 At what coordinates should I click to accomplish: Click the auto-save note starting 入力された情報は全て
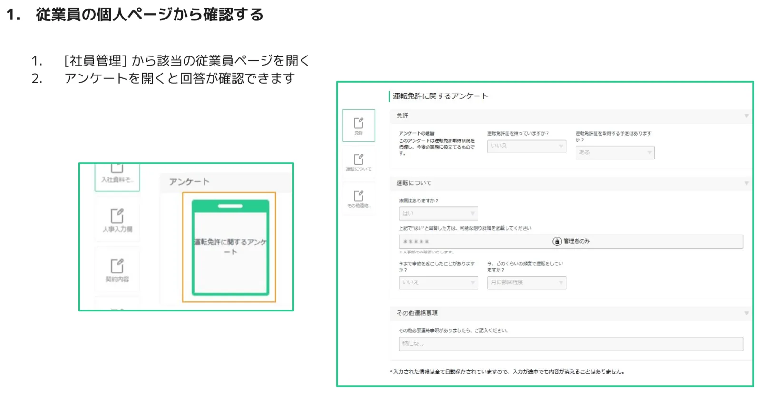pos(507,372)
